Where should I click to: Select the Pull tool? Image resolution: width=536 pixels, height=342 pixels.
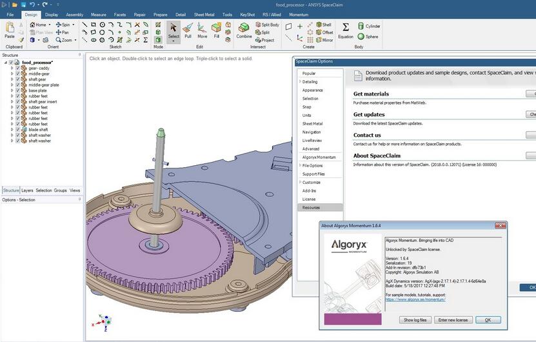188,30
